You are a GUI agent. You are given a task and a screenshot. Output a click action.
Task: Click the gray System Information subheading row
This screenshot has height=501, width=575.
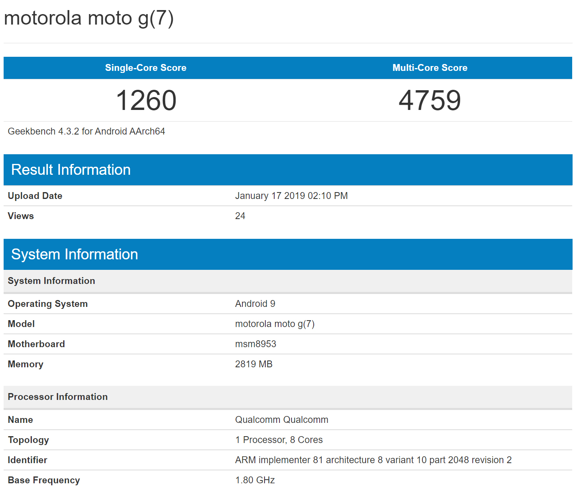tap(52, 281)
